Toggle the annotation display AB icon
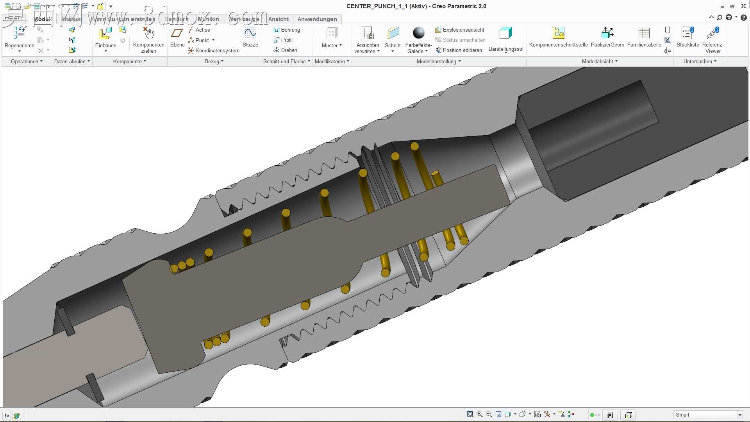The width and height of the screenshot is (750, 422). coord(523,414)
